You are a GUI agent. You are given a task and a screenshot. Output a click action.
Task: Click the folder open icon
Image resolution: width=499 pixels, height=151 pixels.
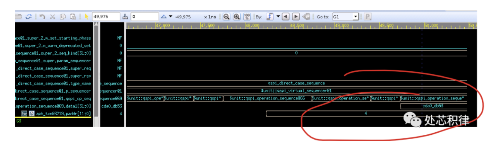[x=19, y=16]
